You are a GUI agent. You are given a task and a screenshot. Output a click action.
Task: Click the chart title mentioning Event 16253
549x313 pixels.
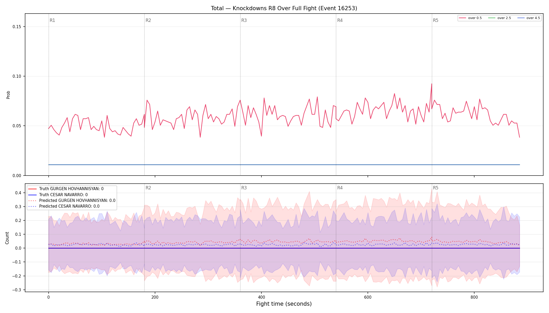point(284,8)
